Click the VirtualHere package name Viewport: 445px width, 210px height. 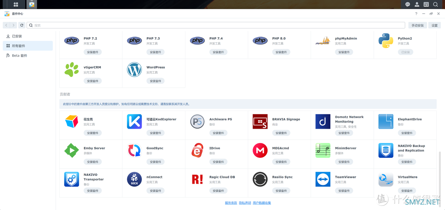[x=408, y=177]
